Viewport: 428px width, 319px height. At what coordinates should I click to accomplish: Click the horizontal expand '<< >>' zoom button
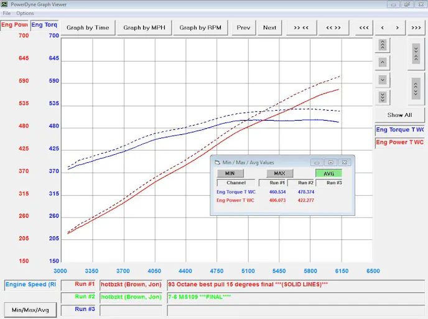[333, 27]
